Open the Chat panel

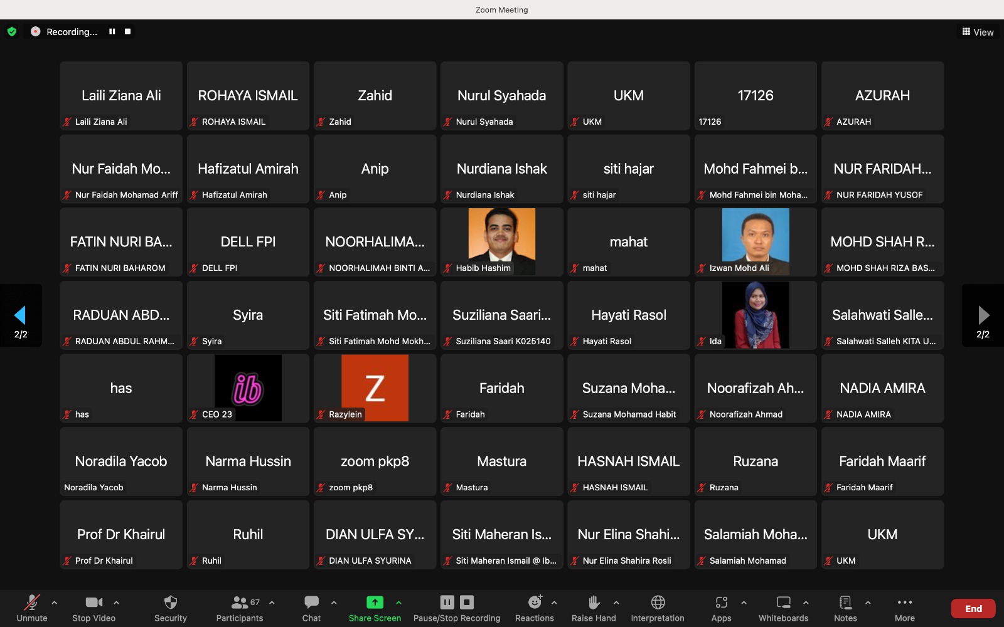coord(311,603)
